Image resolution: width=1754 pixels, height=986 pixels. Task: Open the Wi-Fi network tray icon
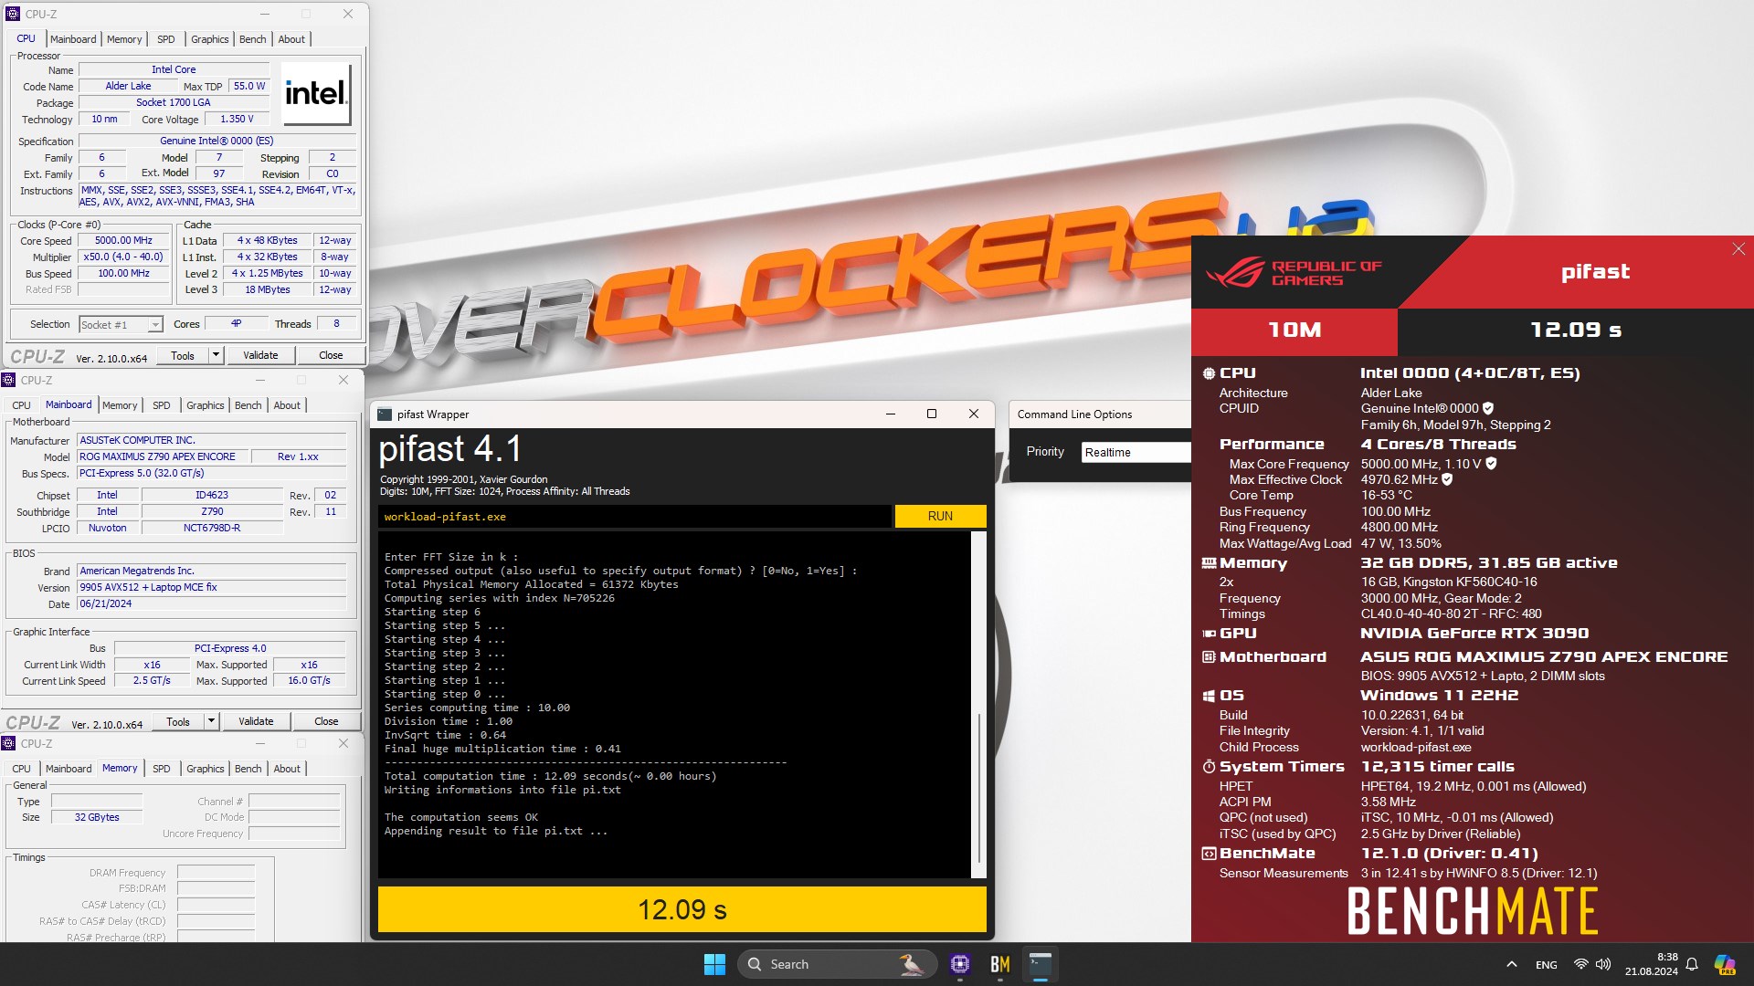coord(1580,964)
